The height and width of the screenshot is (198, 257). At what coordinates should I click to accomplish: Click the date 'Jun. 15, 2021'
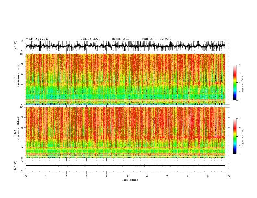pos(91,39)
